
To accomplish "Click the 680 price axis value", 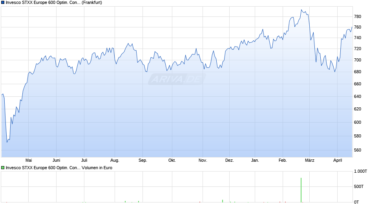I will click(358, 72).
